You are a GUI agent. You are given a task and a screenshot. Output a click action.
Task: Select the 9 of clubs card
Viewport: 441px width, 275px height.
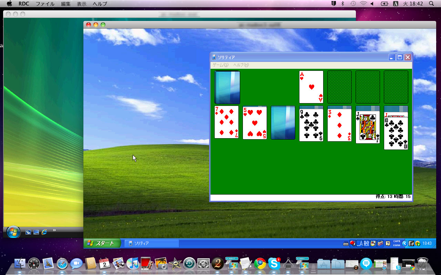pyautogui.click(x=311, y=125)
